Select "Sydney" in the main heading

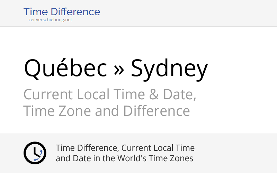(x=169, y=70)
